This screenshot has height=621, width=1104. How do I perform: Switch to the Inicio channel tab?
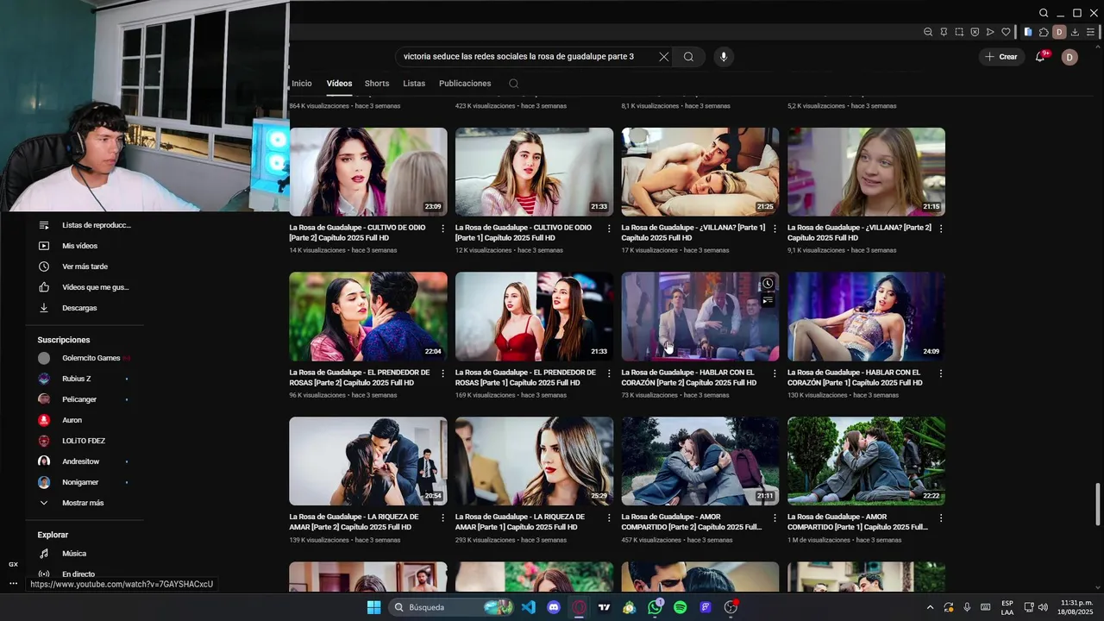coord(302,84)
